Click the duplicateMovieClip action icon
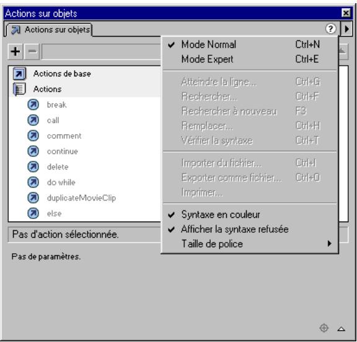Image resolution: width=357 pixels, height=342 pixels. click(33, 197)
